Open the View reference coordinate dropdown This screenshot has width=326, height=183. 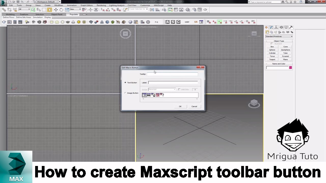(76, 9)
